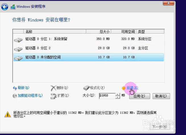Click the 删除 X icon
186x135 pixels.
[53, 88]
